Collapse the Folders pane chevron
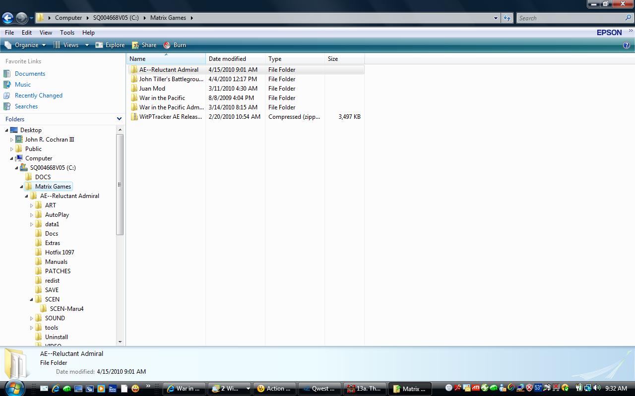Screen dimensions: 635x396 coord(119,119)
